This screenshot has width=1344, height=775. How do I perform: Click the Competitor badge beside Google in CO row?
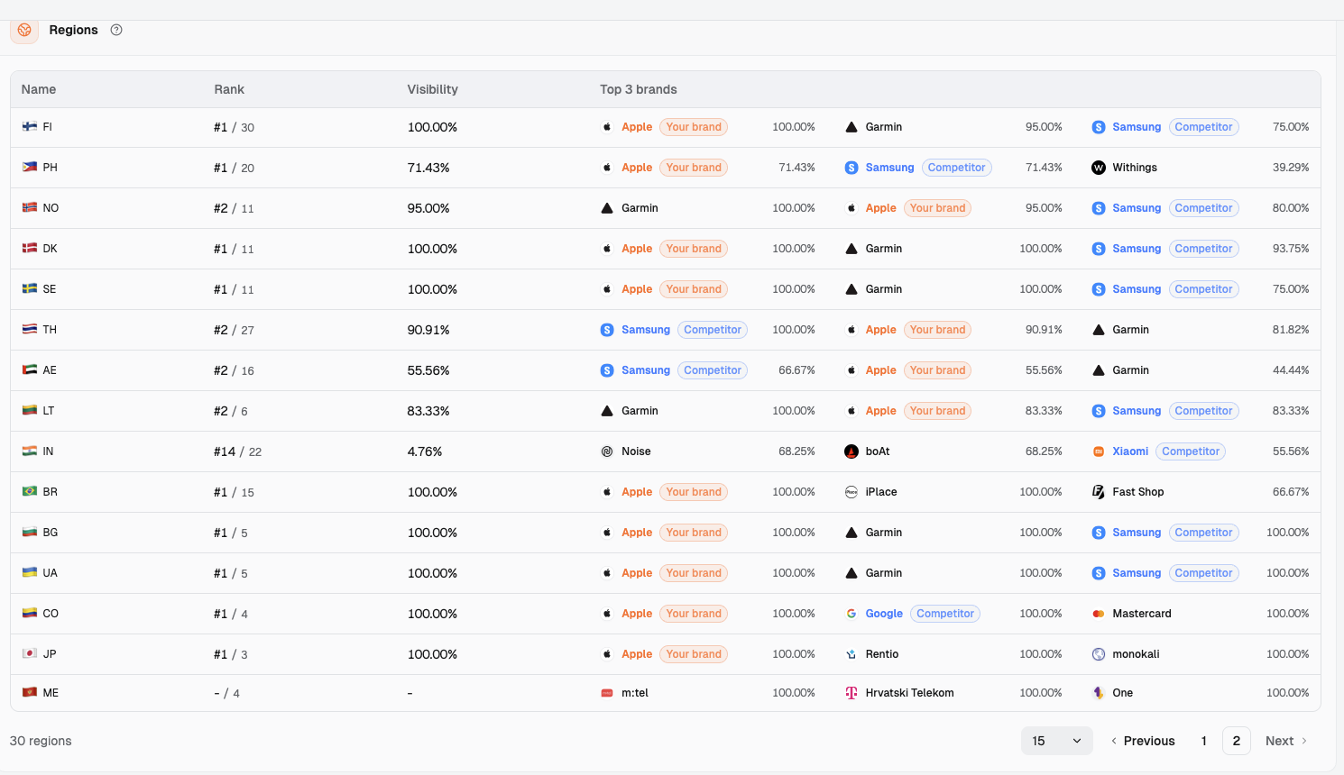coord(945,614)
